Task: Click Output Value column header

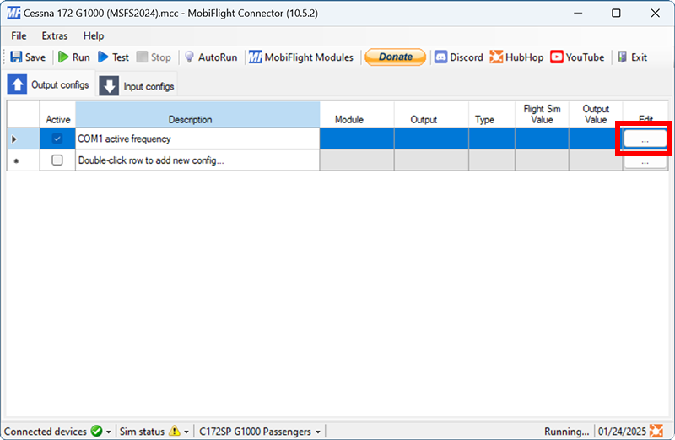Action: (x=596, y=115)
